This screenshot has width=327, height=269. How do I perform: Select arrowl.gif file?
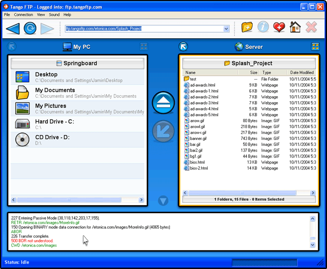click(x=250, y=127)
